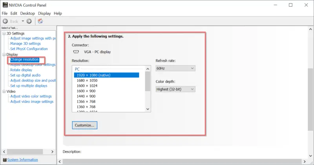Click the Home toolbar icon

pyautogui.click(x=40, y=21)
